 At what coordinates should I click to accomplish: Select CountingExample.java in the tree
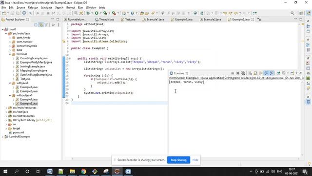[34, 58]
